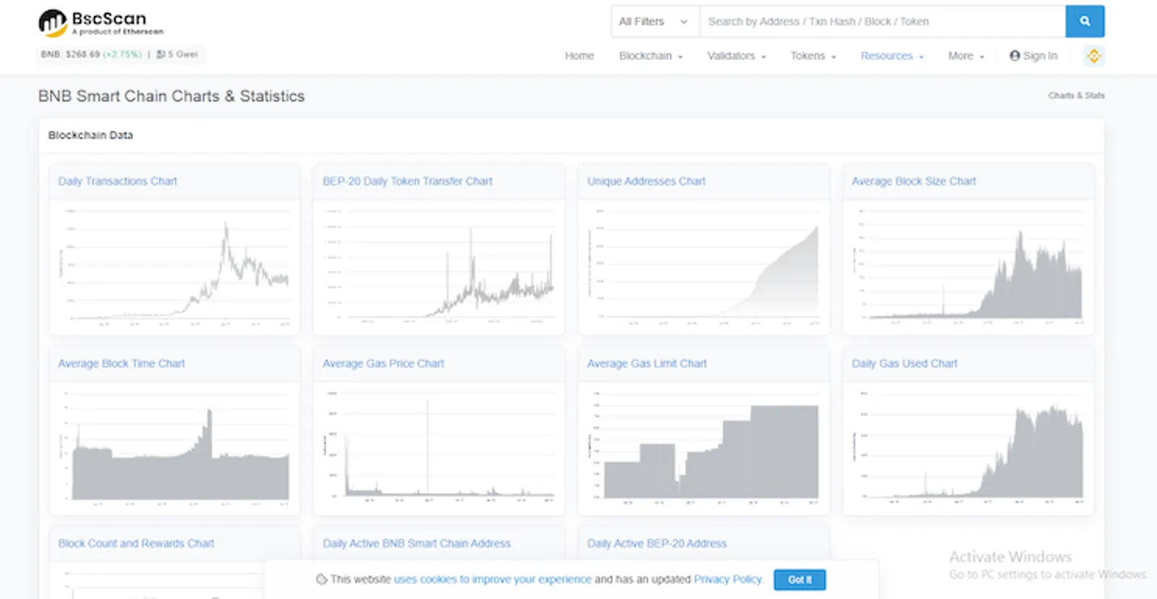Screen dimensions: 1157x599
Task: Dismiss cookie notice with Got It
Action: 800,579
